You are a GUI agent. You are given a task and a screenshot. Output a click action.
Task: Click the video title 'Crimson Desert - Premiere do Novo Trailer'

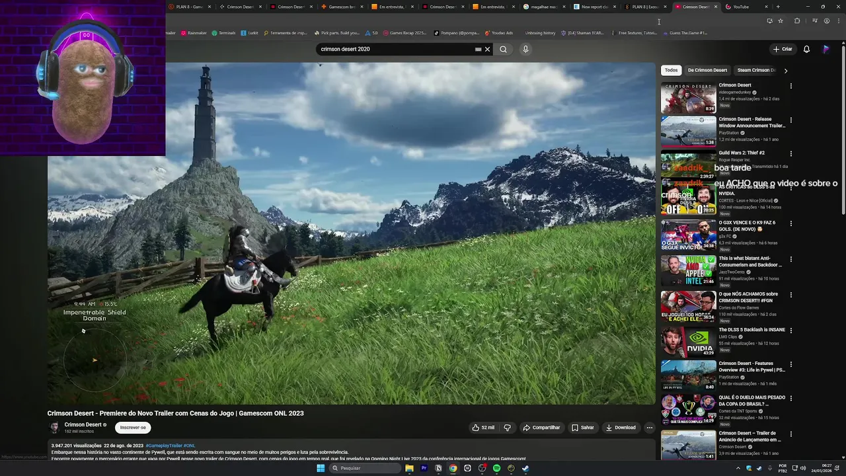point(176,413)
